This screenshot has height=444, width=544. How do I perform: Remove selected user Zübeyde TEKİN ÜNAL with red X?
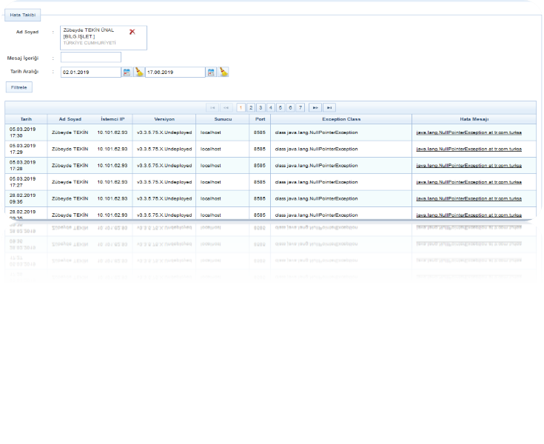point(132,32)
